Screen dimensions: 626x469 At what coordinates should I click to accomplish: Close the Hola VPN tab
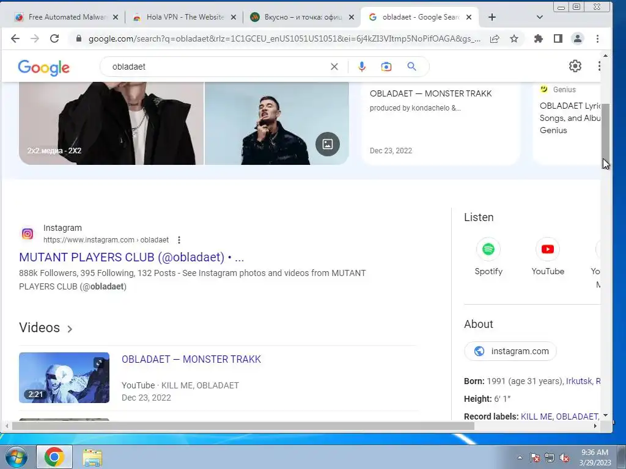(234, 17)
